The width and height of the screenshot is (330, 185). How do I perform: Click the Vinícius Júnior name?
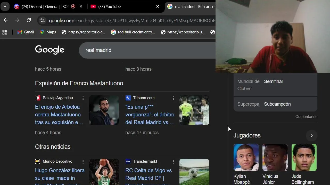270,179
